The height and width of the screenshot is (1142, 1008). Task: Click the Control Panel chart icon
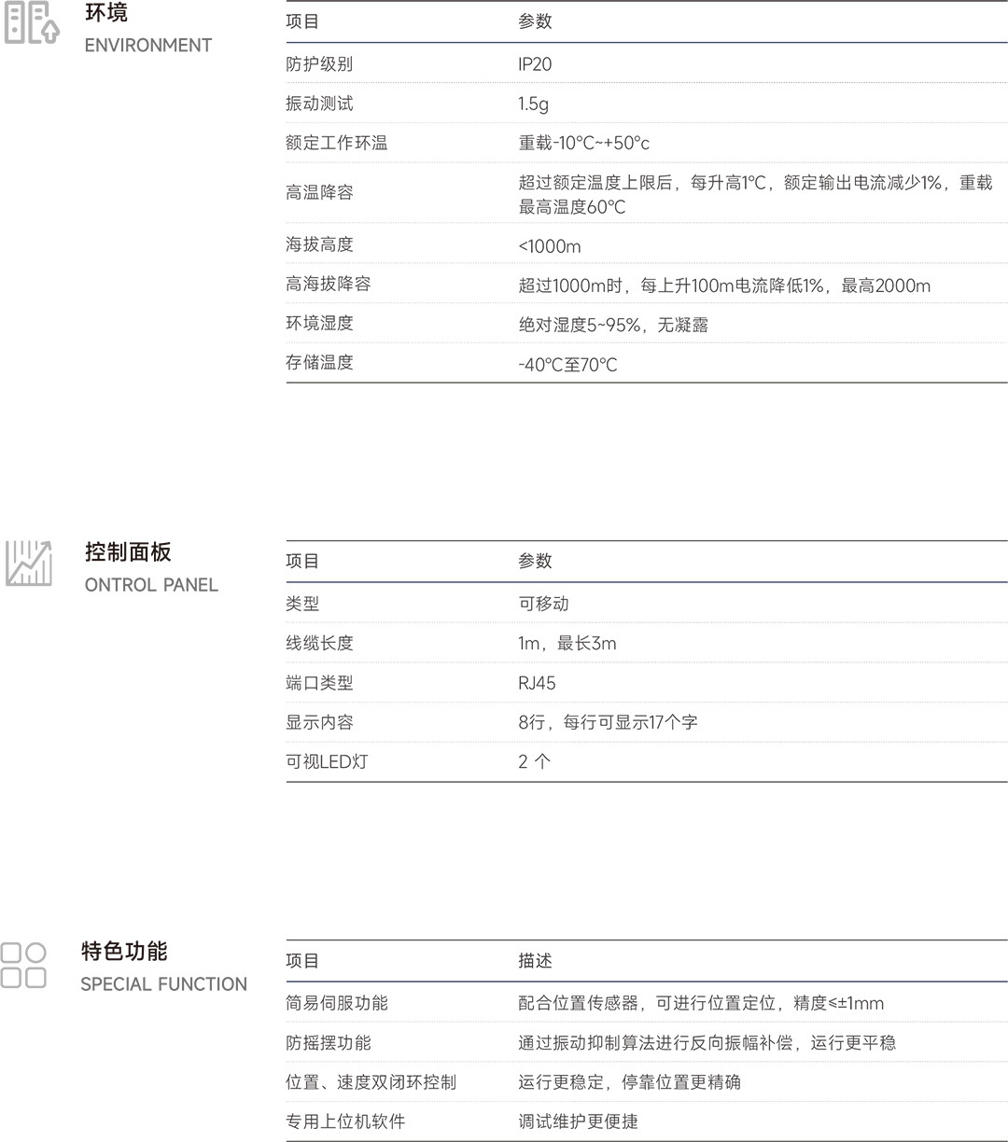coord(29,563)
